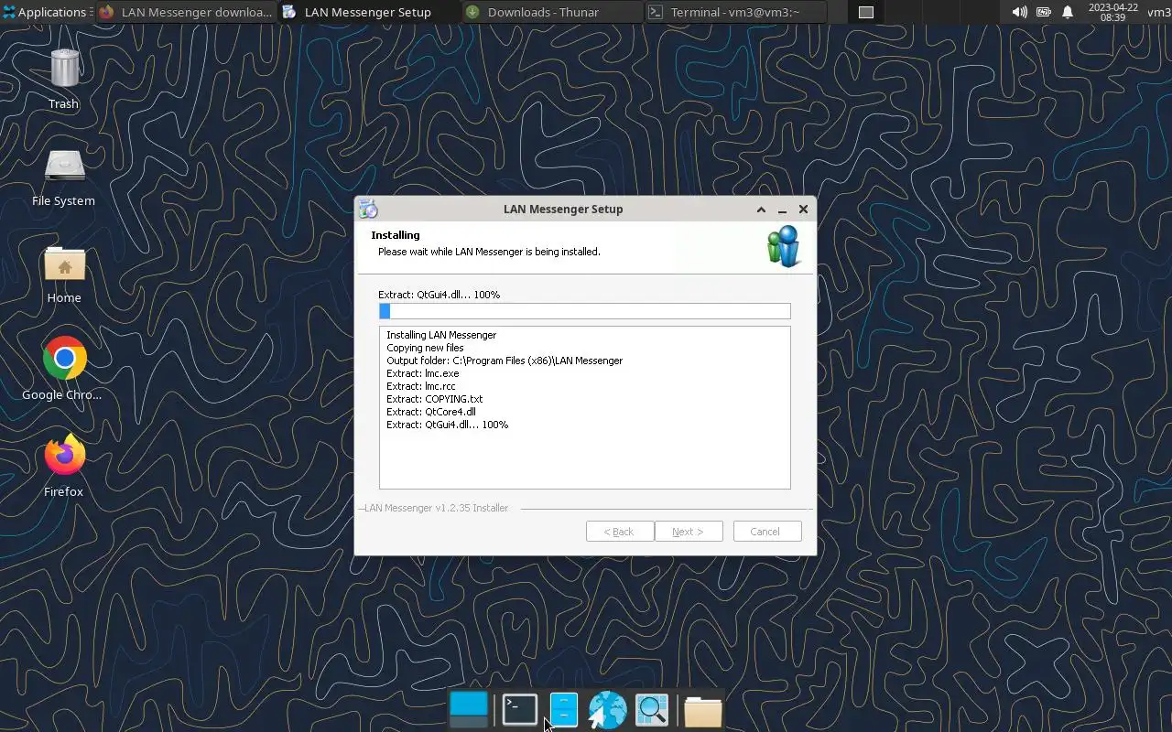Click the 'Please wait while LAN Messenger' text

coord(489,252)
